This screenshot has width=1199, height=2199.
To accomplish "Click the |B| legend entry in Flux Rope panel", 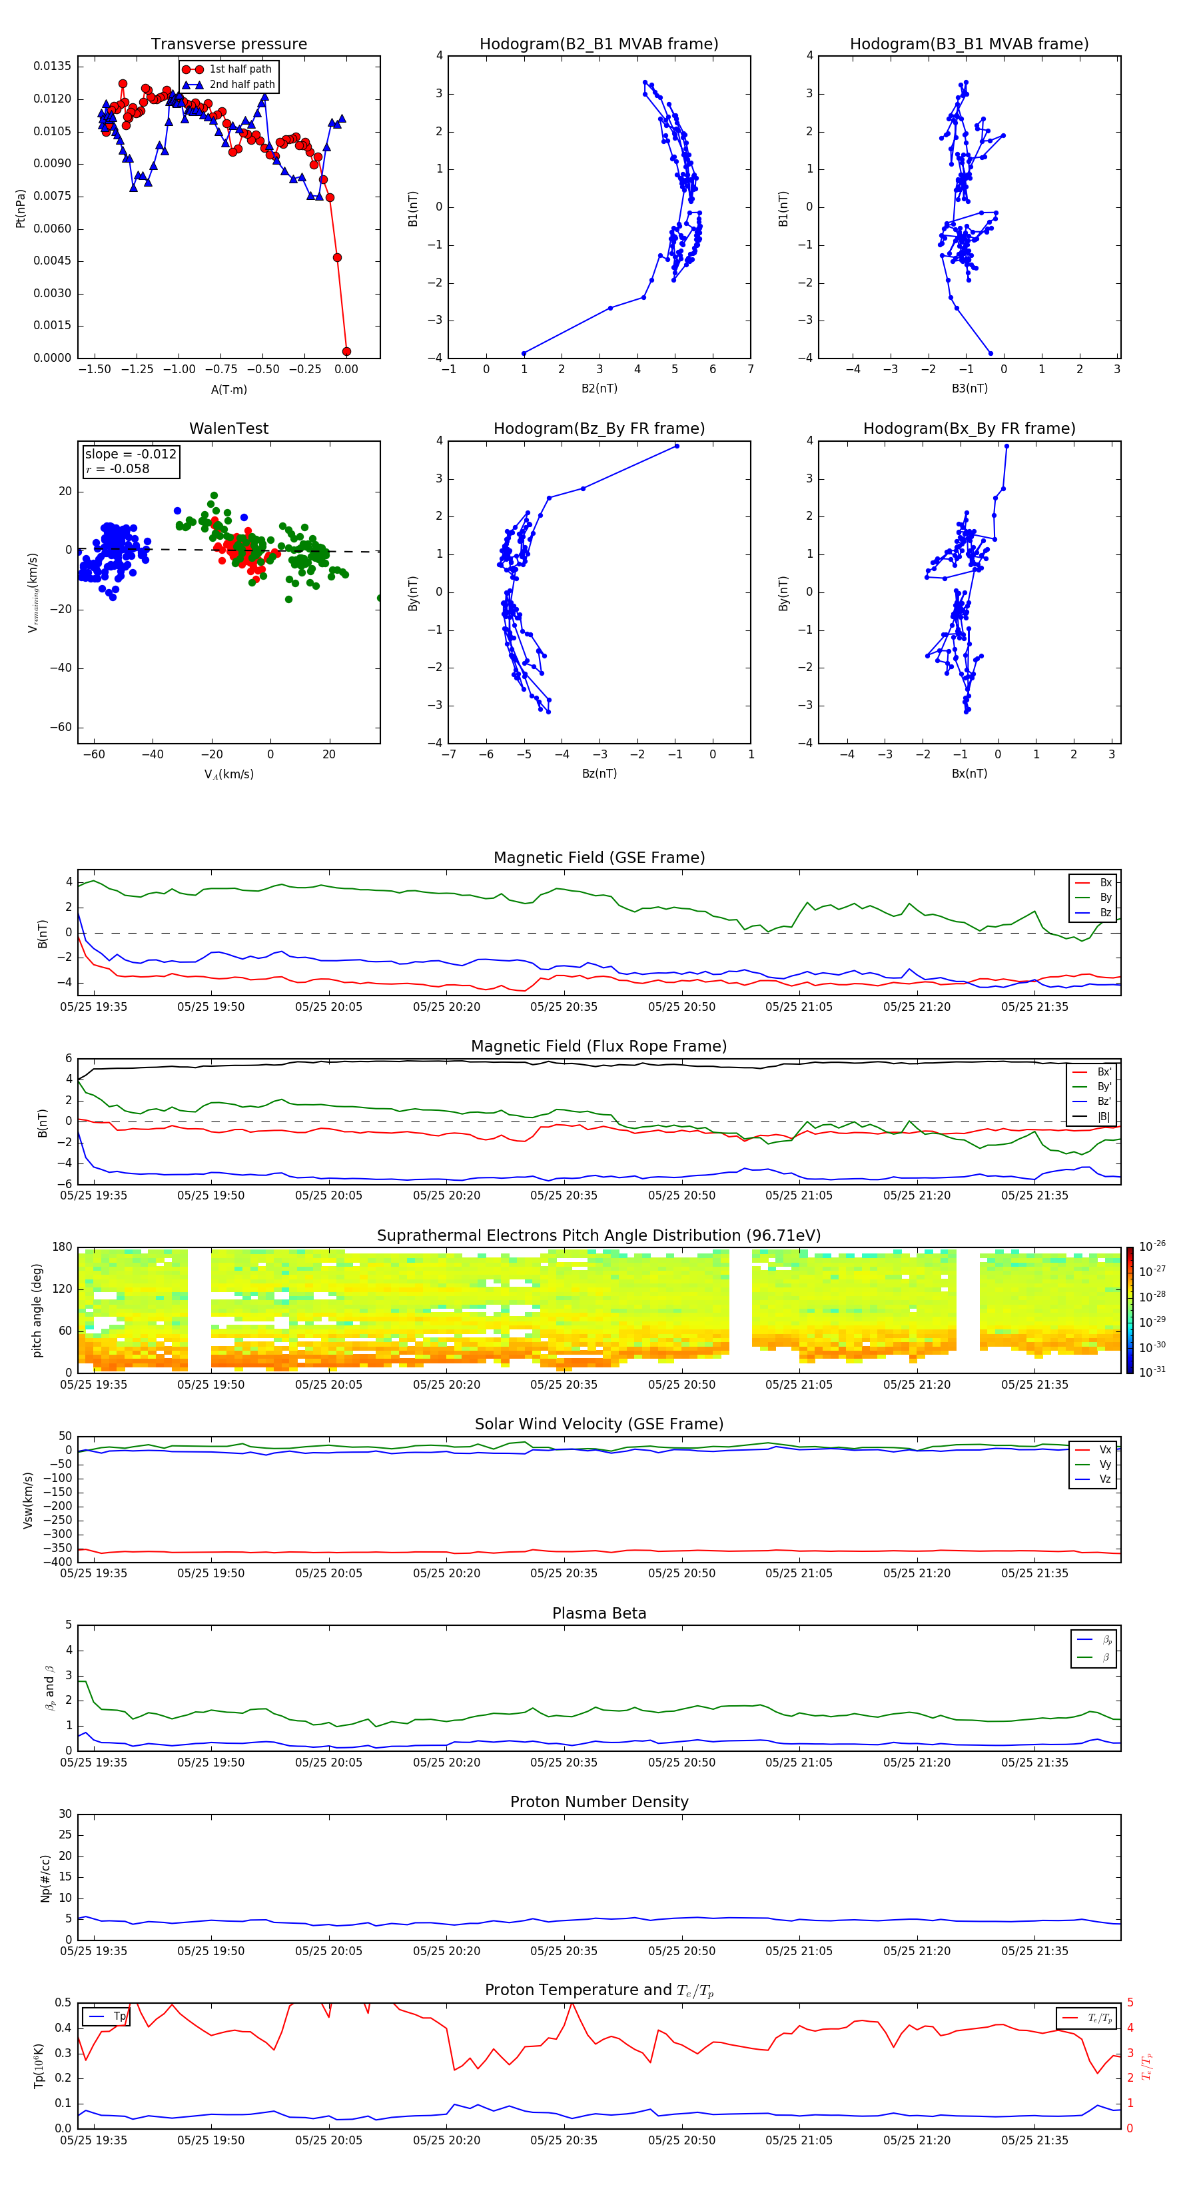I will point(1092,1117).
